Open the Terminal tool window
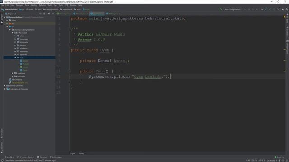Viewport: 289px width, 162px height. [x=42, y=157]
